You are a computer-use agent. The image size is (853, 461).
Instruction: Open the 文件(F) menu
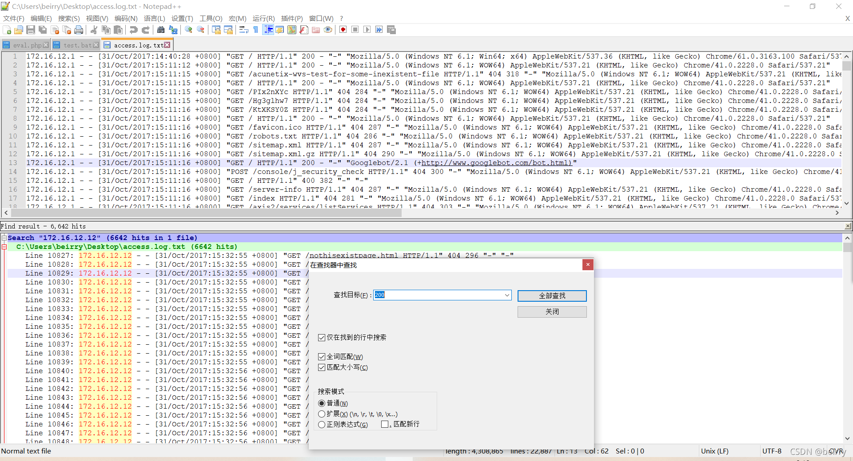point(14,18)
